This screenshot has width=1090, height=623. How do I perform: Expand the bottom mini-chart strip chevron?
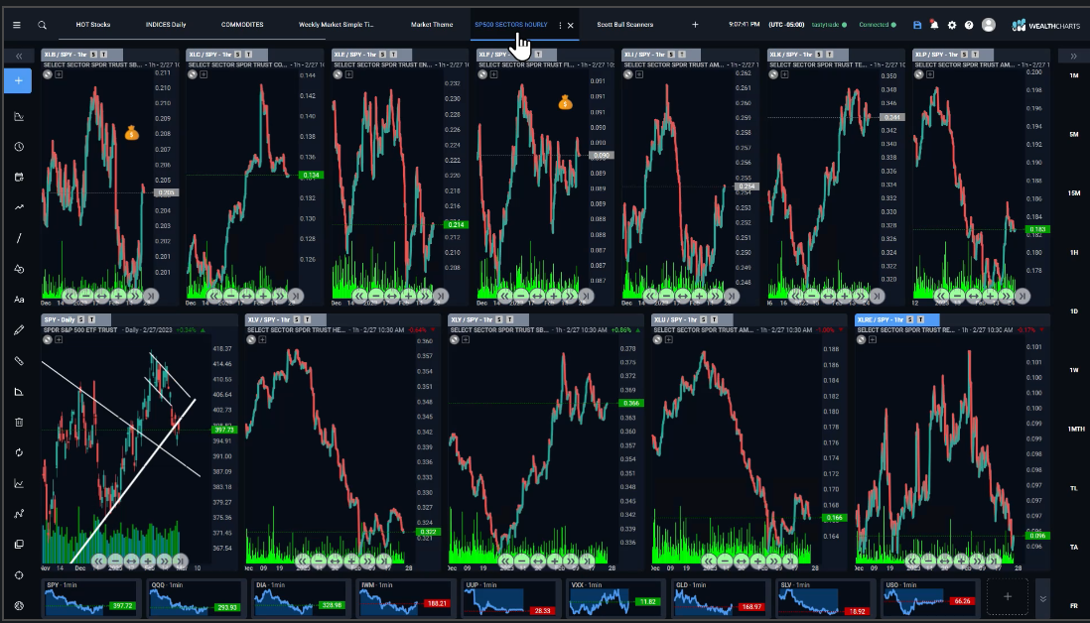tap(1042, 598)
